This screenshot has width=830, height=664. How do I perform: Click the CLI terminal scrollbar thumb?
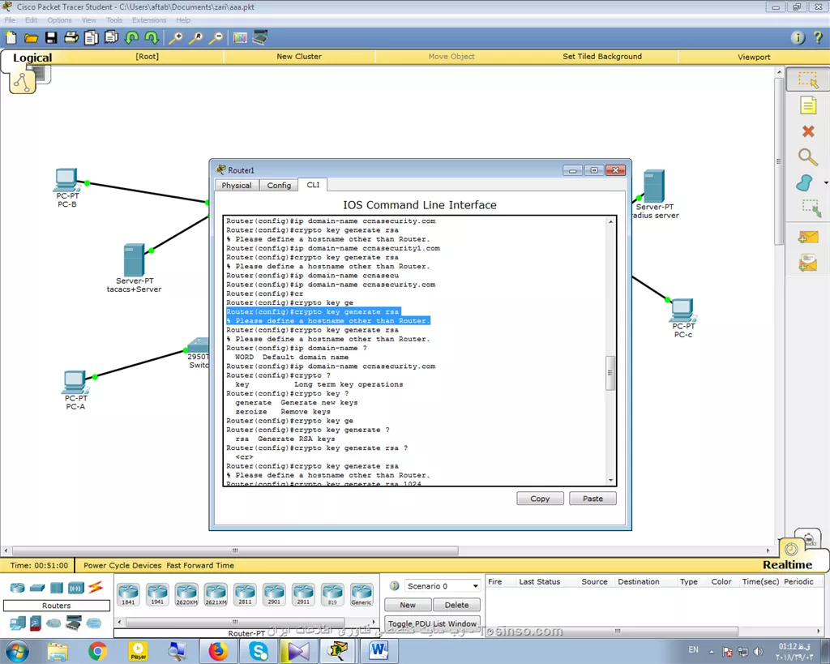[x=610, y=373]
